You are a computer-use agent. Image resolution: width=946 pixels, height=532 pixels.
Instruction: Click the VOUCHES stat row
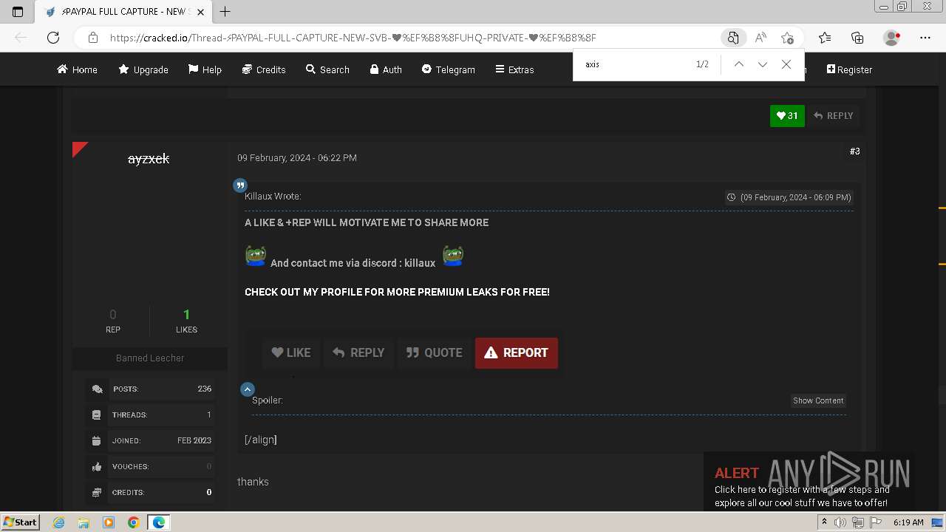click(x=150, y=466)
